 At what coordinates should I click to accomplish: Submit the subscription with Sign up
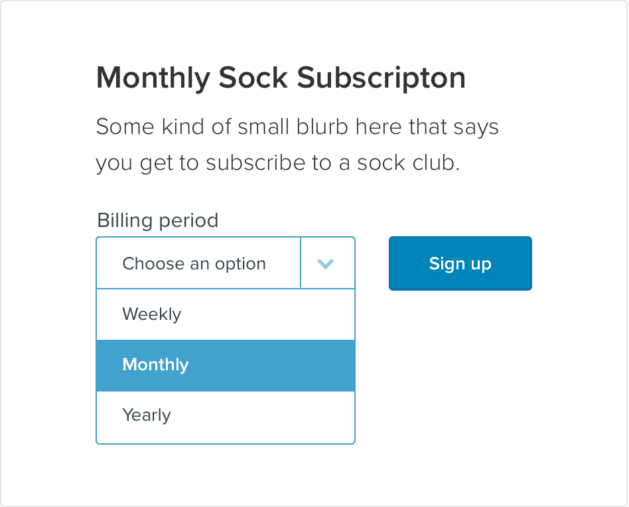pos(460,263)
